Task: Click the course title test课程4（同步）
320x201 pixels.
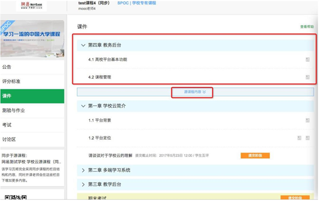Action: pyautogui.click(x=94, y=3)
